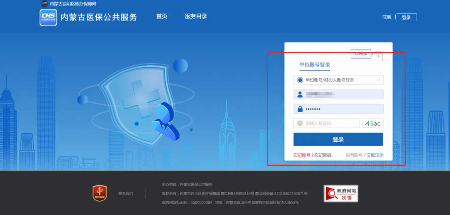Click the 立即注册 link
This screenshot has height=215, width=450.
(x=375, y=156)
